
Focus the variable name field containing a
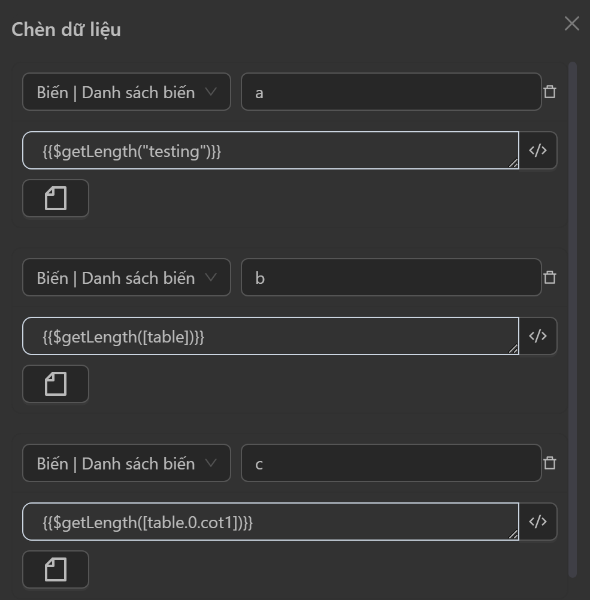coord(391,92)
